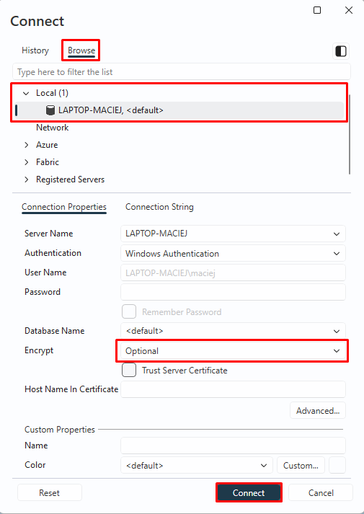The image size is (364, 514).
Task: Click the color preview swatch beside Custom...
Action: coord(337,465)
